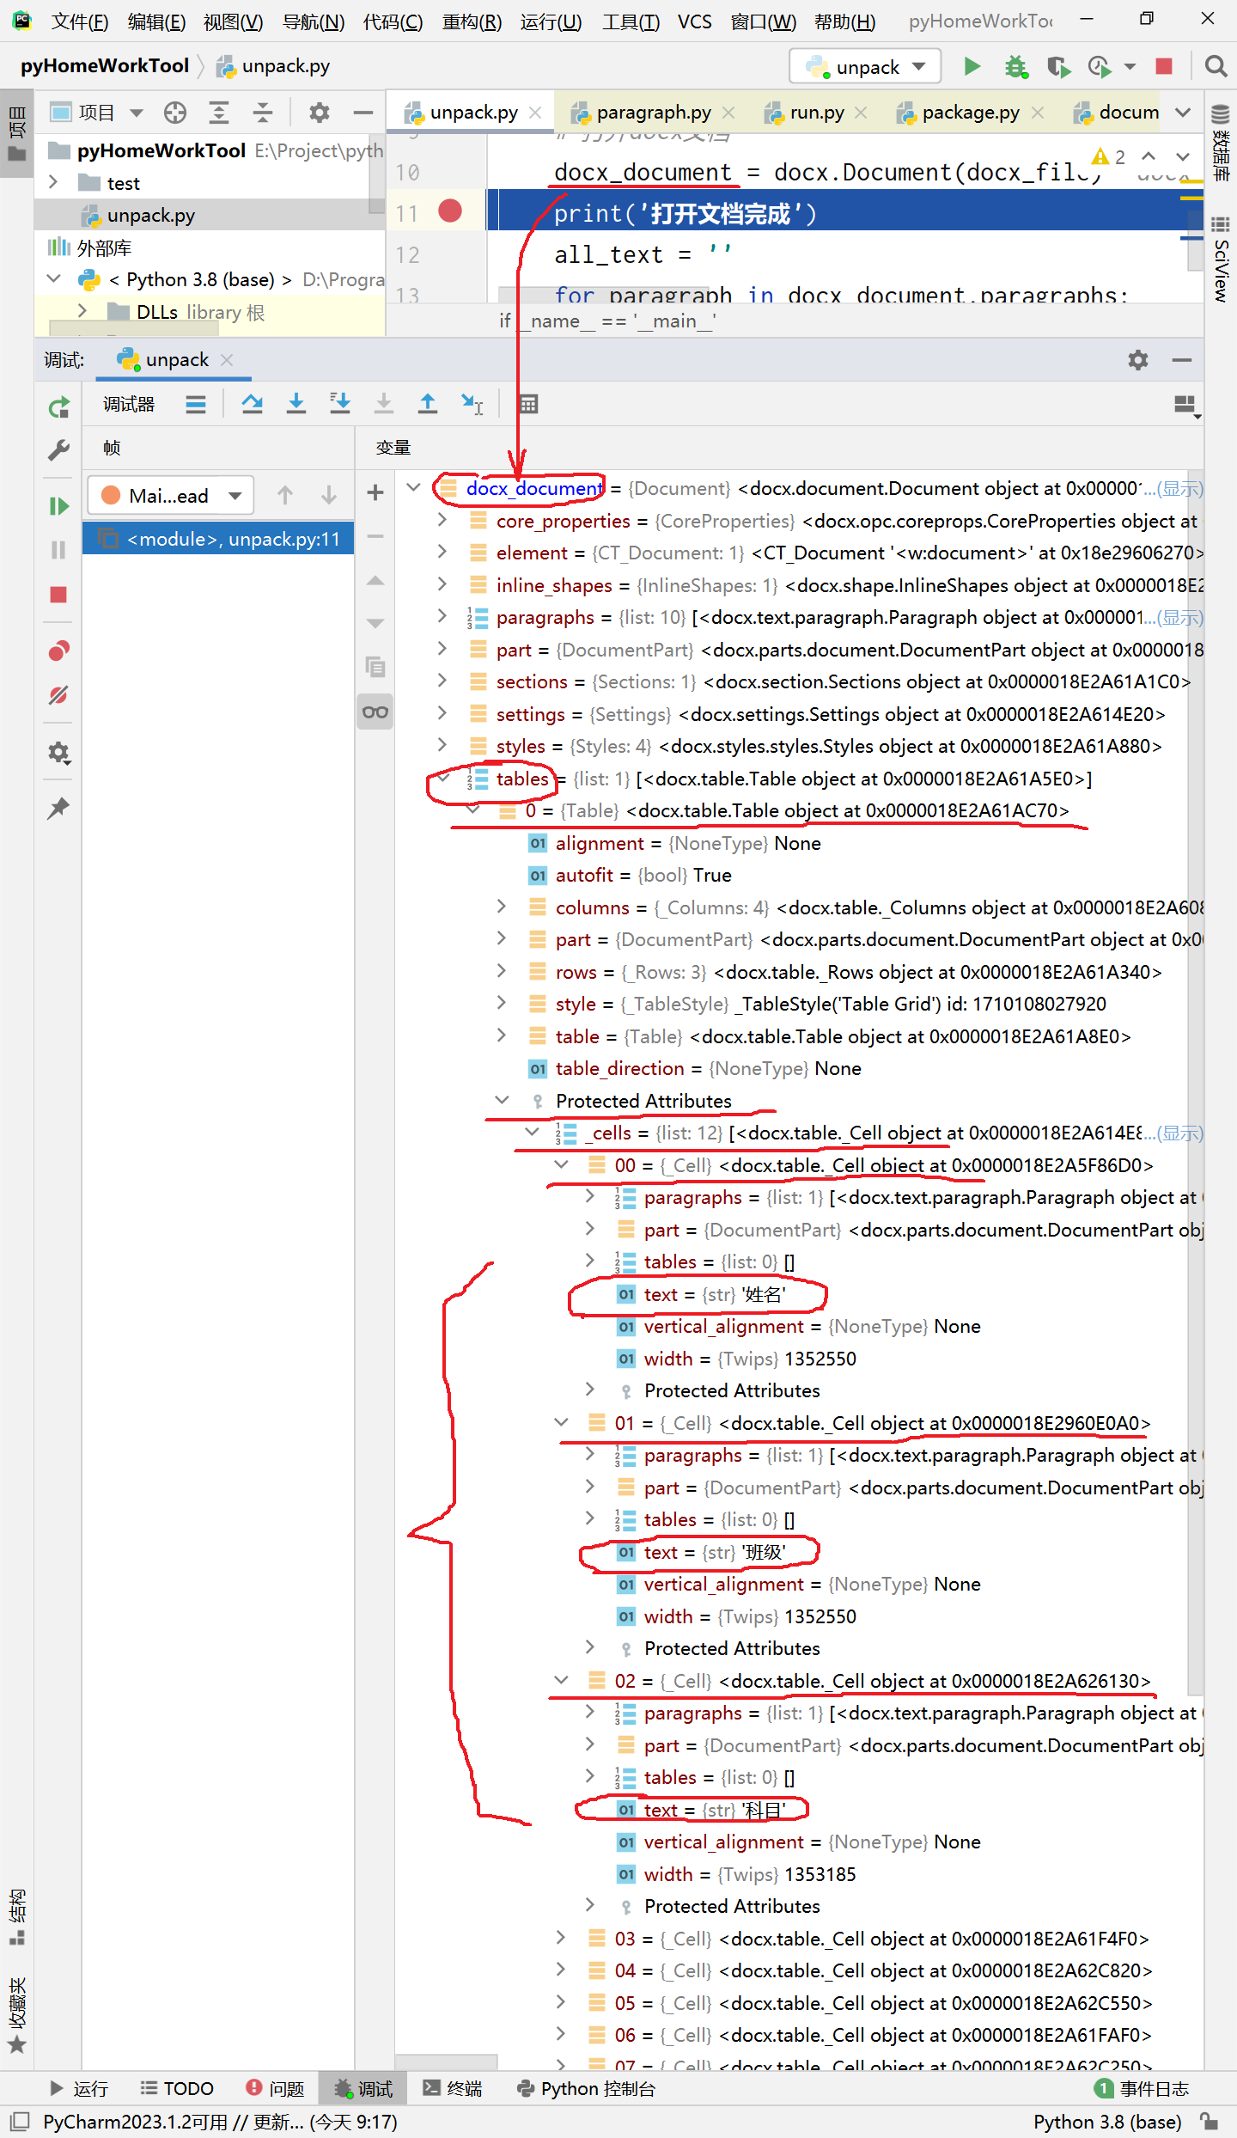Expand test folder in project tree
Image resolution: width=1237 pixels, height=2138 pixels.
(53, 182)
